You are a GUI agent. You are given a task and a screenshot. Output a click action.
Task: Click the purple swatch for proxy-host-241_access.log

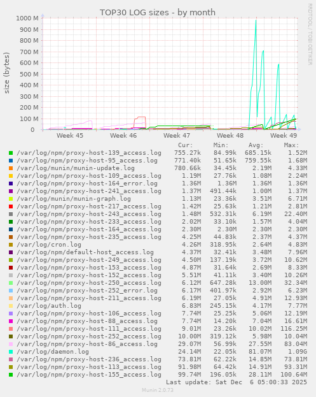[11, 191]
